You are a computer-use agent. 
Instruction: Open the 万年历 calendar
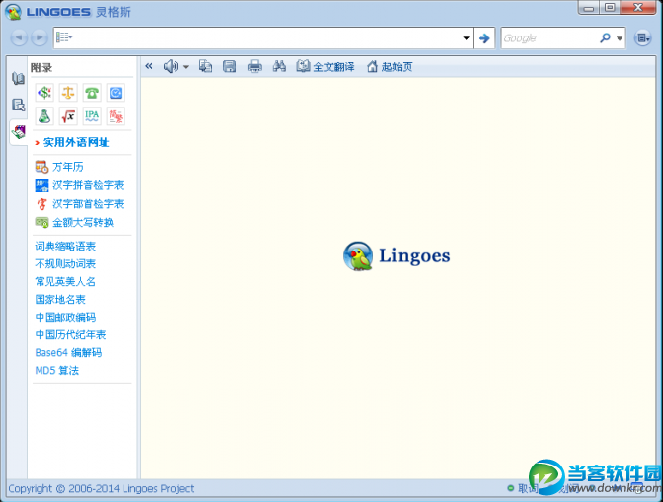[x=67, y=167]
